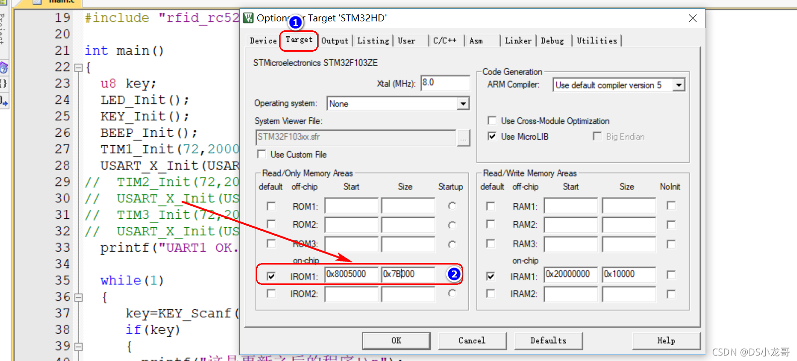This screenshot has height=361, width=797.
Task: Click the ROM1 Start address field
Action: click(352, 206)
